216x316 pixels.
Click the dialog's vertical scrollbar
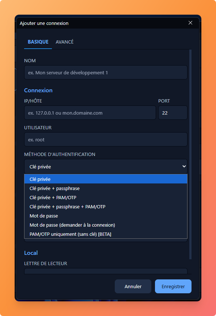click(x=190, y=155)
